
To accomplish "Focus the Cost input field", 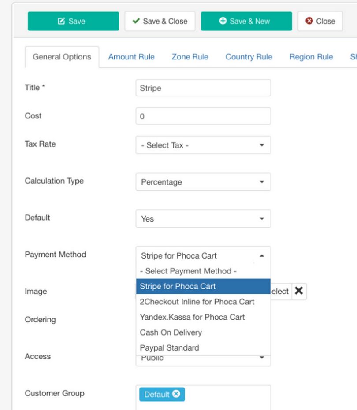I will click(203, 117).
